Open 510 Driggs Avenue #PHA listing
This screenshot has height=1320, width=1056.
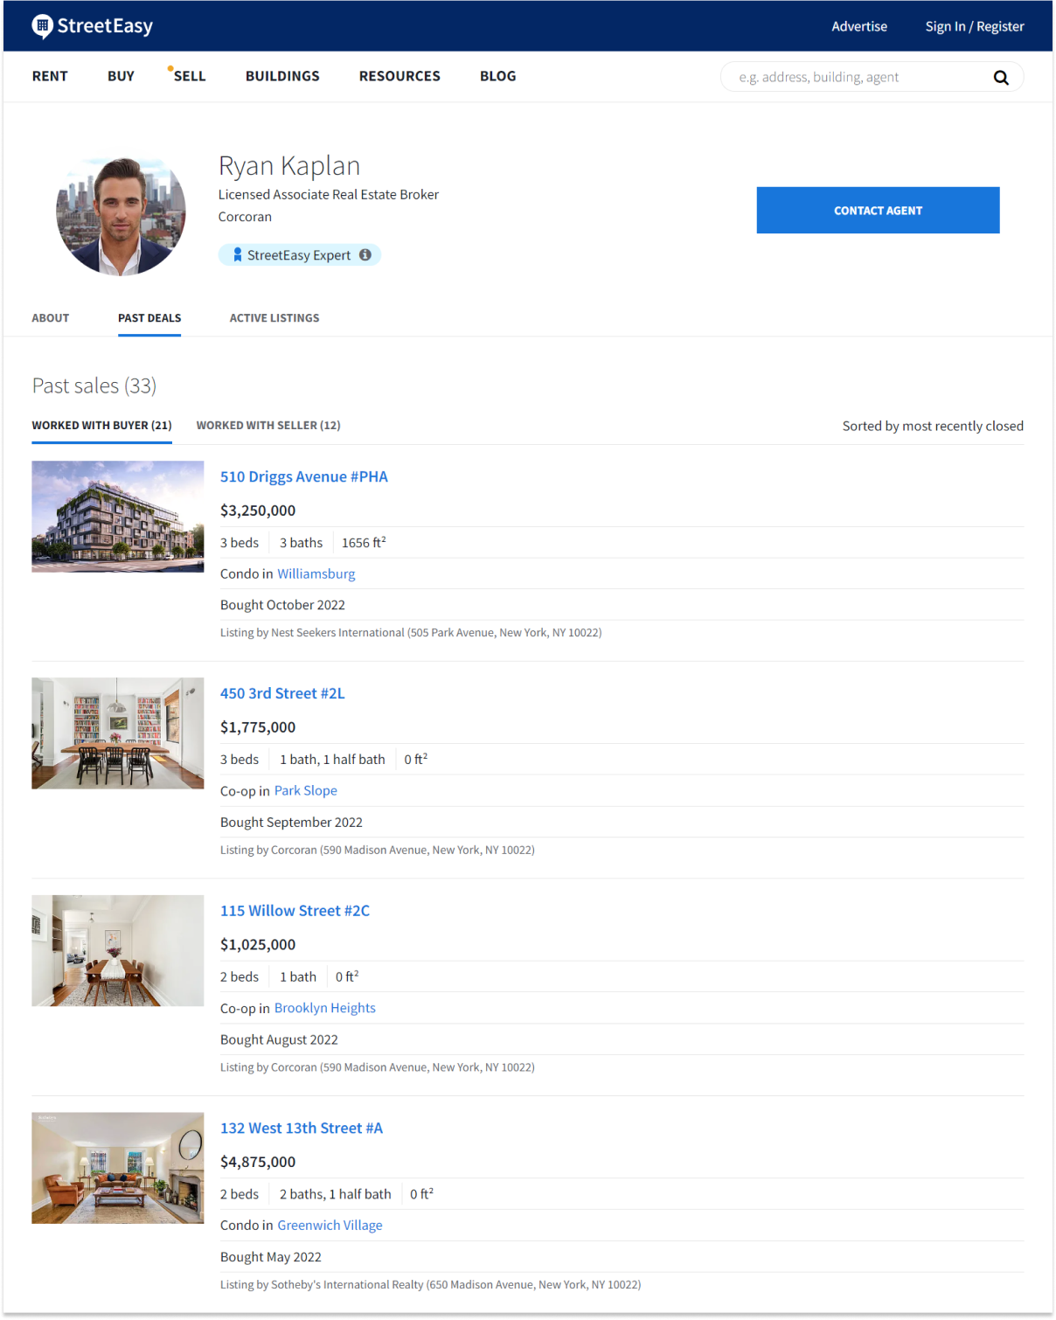[x=304, y=476]
